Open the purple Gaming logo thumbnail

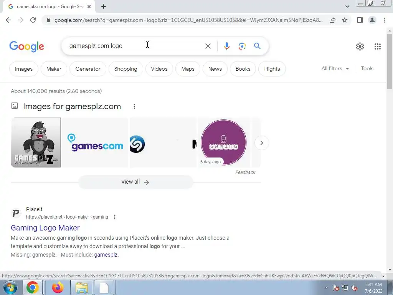point(224,142)
